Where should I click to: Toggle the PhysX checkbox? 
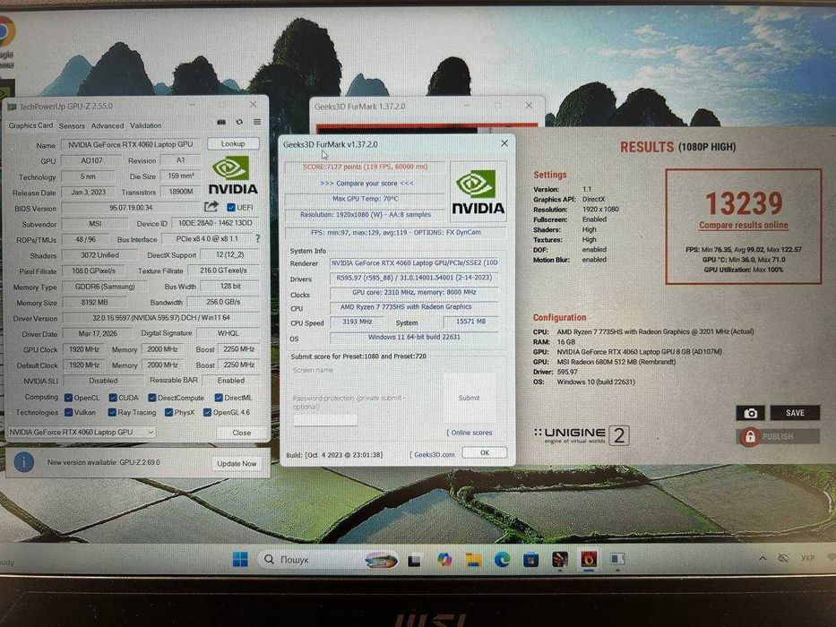click(168, 412)
